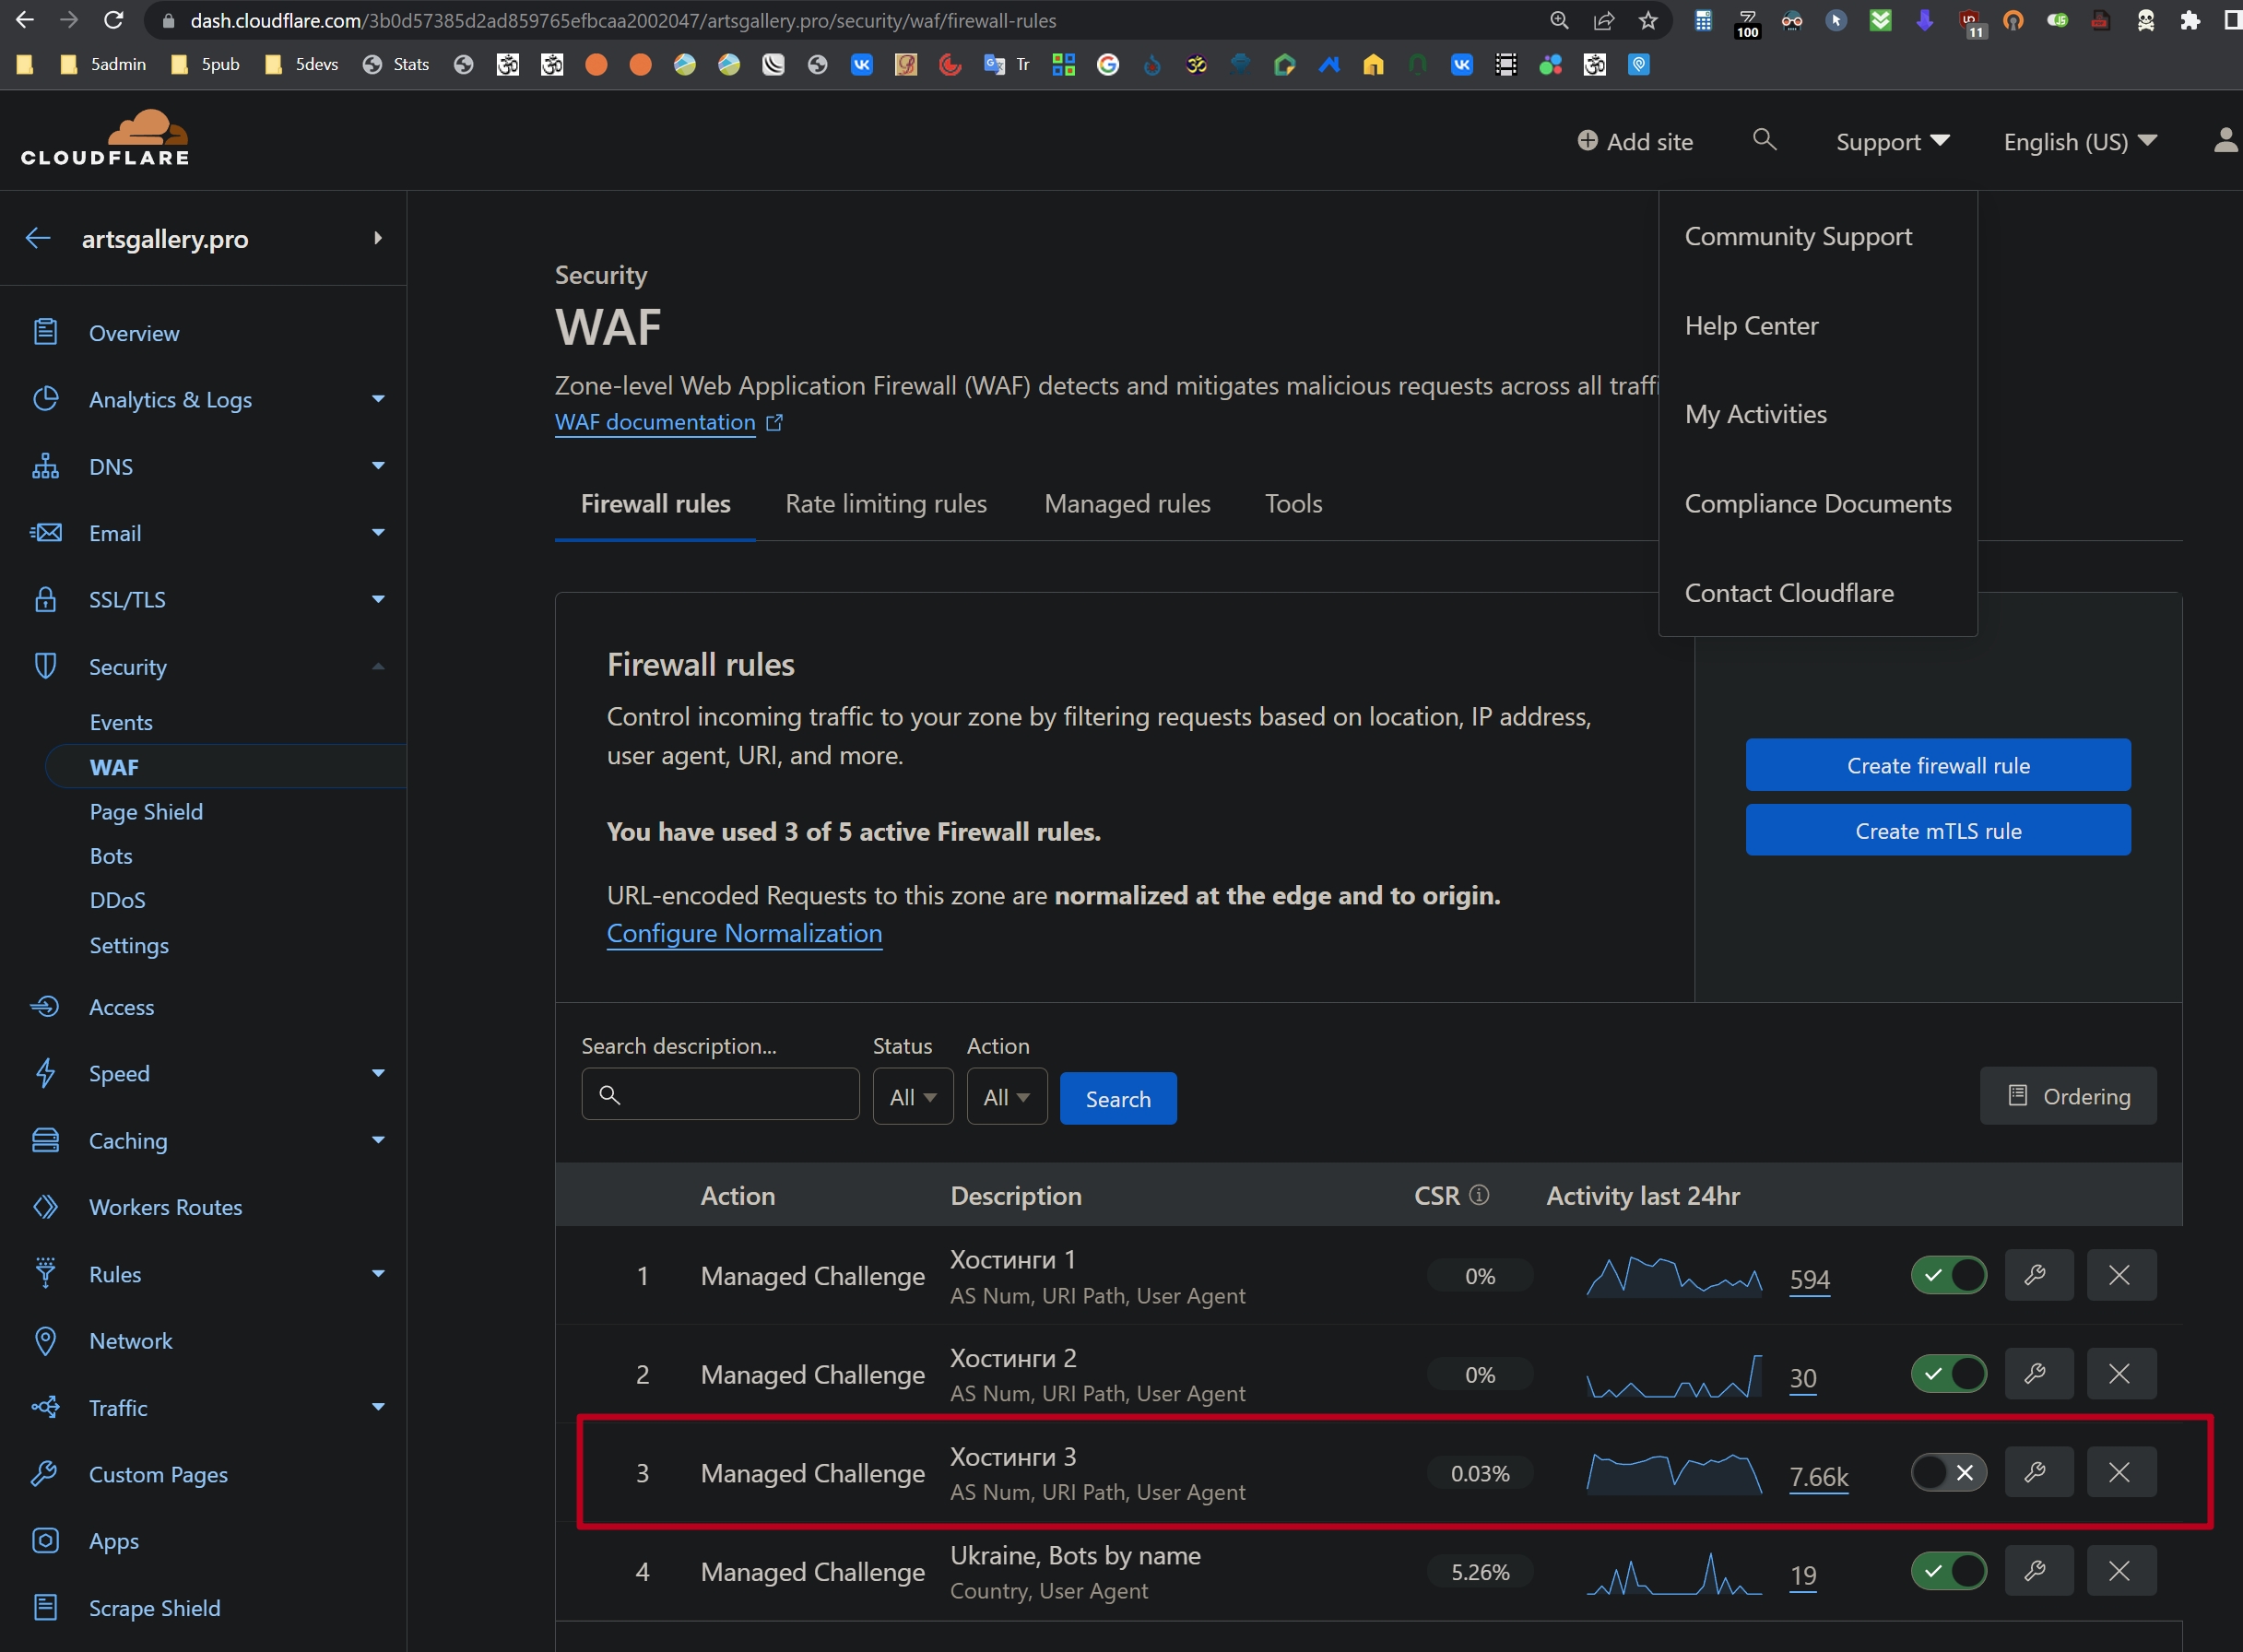
Task: Bookmark page with browser star icon
Action: 1648,20
